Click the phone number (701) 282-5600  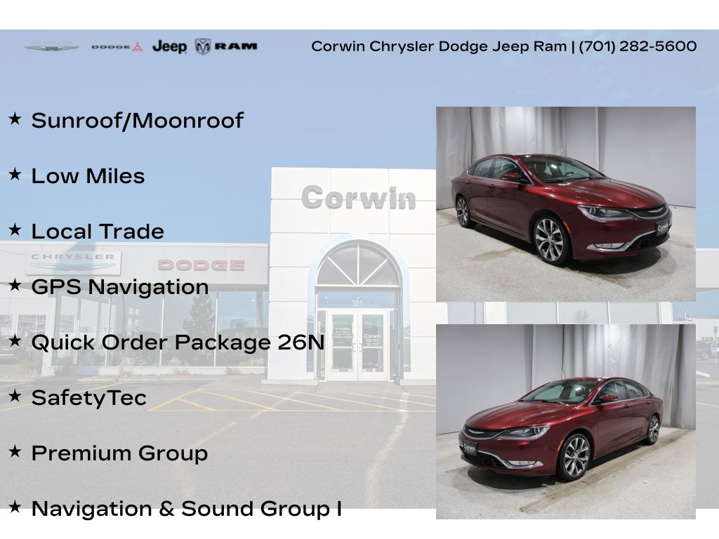638,46
